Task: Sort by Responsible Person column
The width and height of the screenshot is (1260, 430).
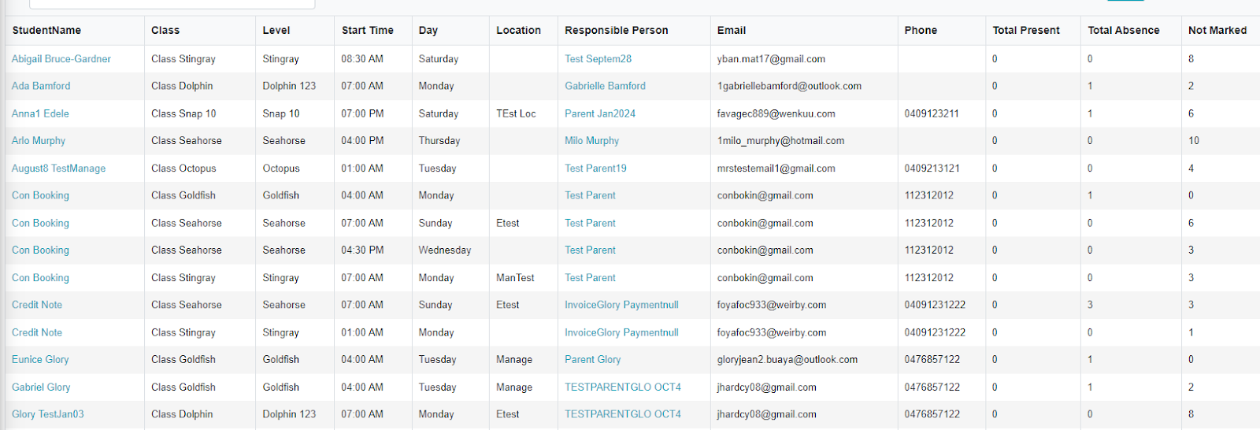Action: point(616,31)
